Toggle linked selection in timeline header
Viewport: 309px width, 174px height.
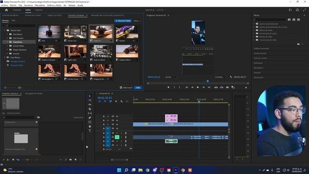(x=111, y=101)
